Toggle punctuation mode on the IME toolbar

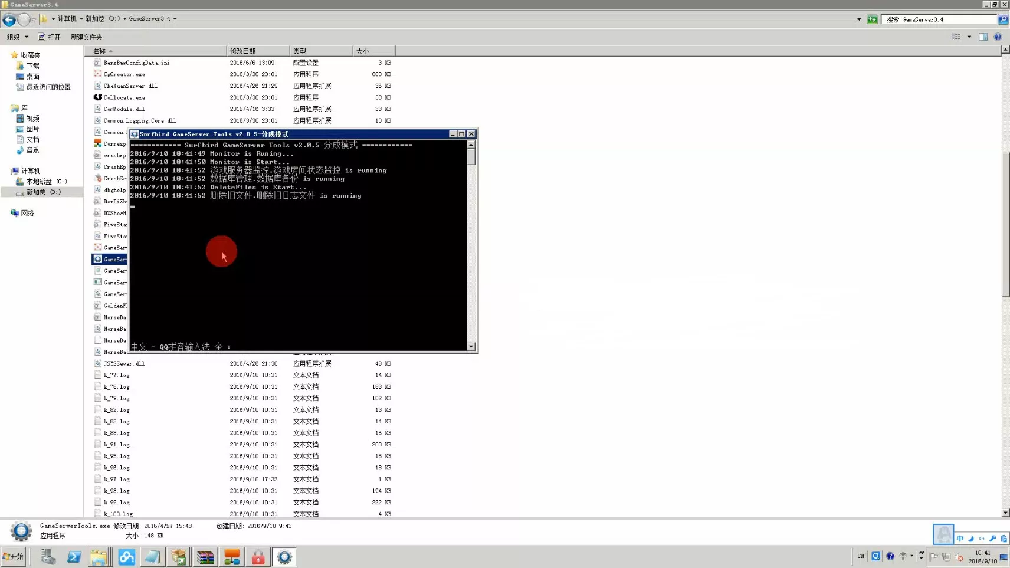coord(982,538)
